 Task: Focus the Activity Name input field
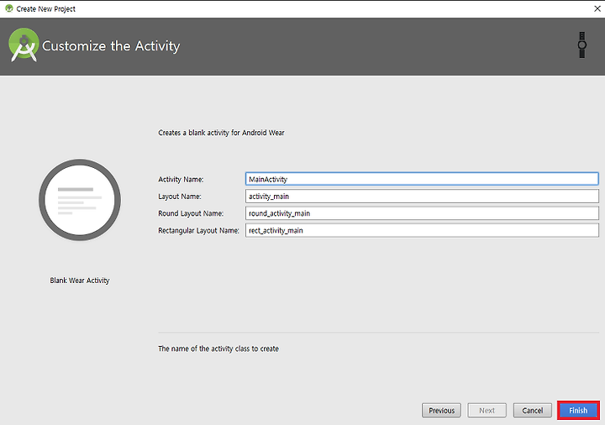(x=422, y=179)
